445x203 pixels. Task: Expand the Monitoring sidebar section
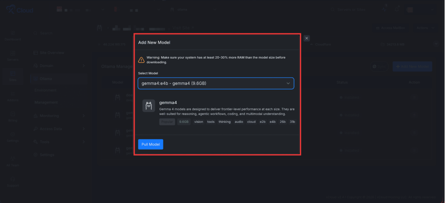point(58,116)
